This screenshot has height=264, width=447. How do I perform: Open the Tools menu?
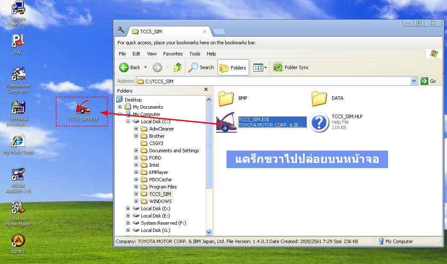point(195,54)
